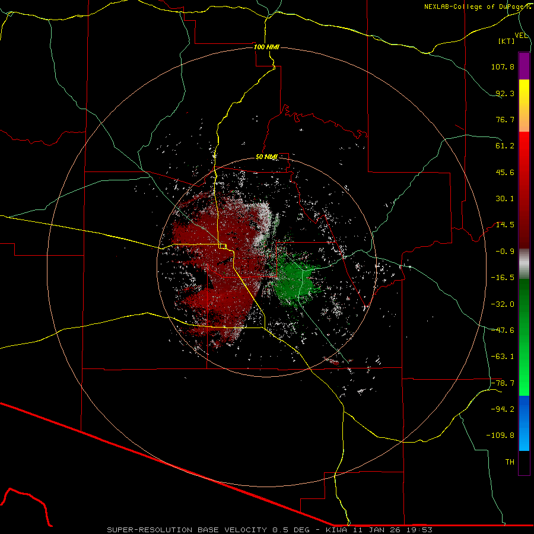
Task: Click the VEL legend title
Action: (x=521, y=36)
